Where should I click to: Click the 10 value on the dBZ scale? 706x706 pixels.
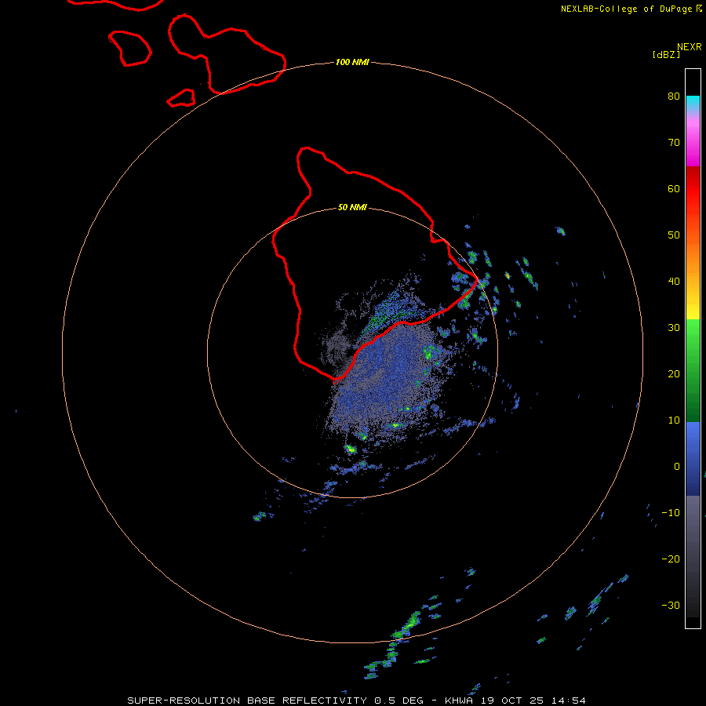click(674, 420)
